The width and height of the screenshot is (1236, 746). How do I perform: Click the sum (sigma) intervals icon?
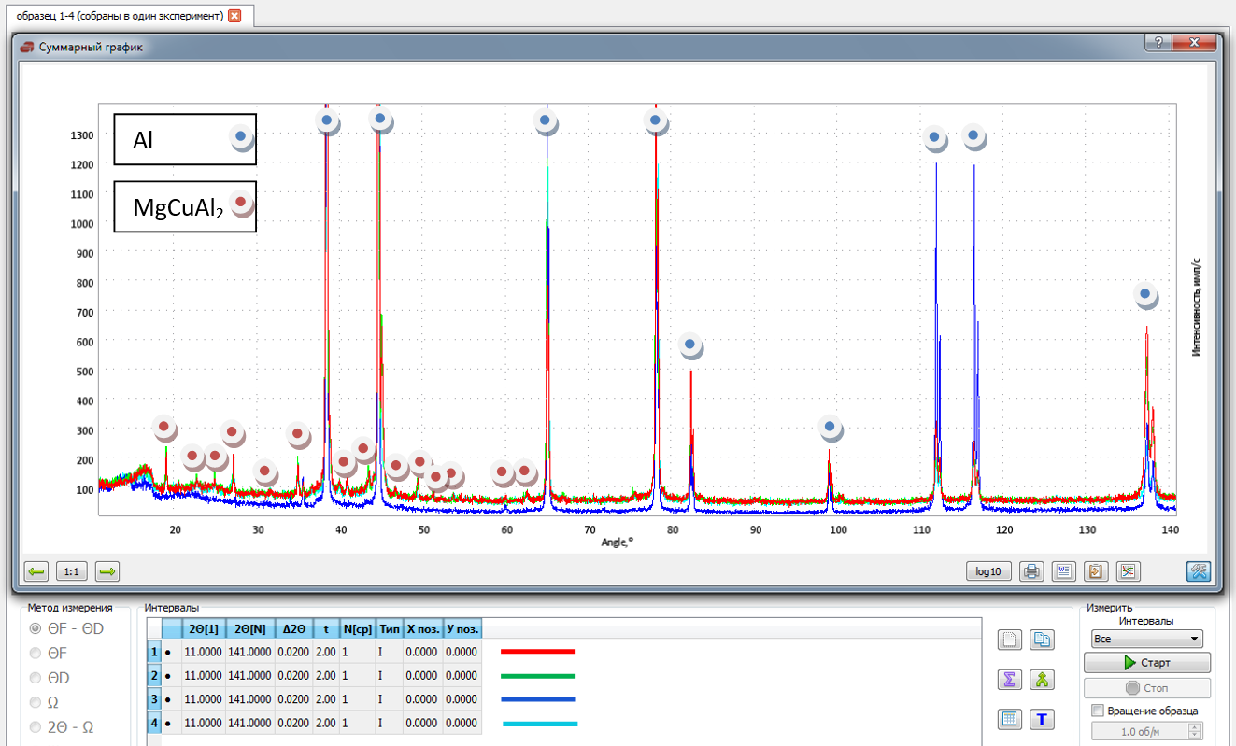[1009, 681]
